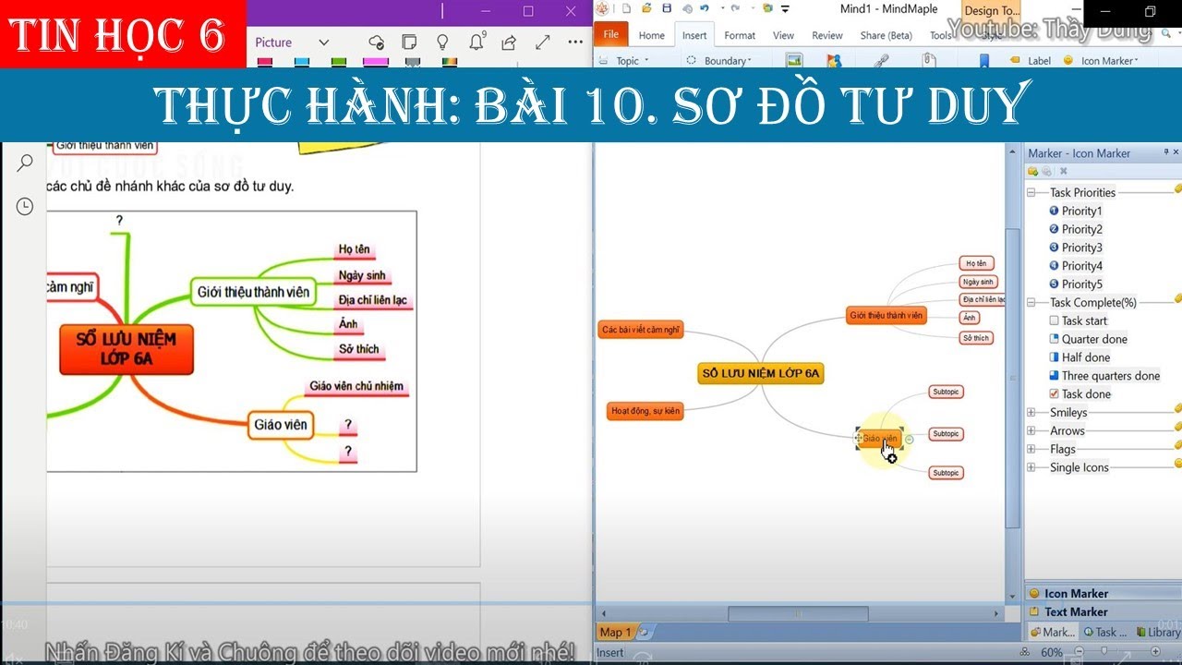This screenshot has height=665, width=1182.
Task: Expand the Smileys marker group
Action: pyautogui.click(x=1031, y=413)
